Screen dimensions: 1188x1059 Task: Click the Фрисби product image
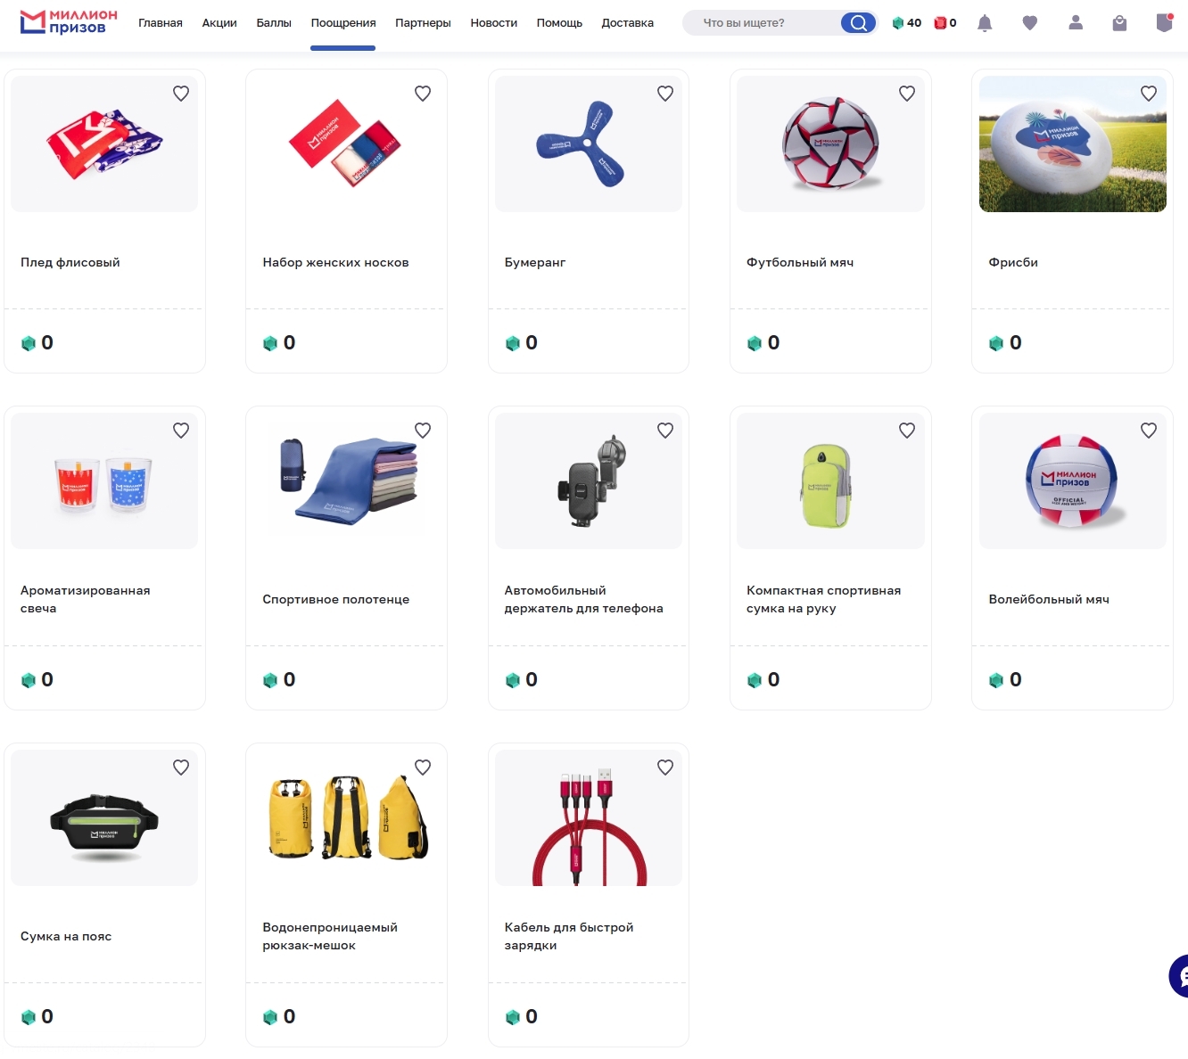(1072, 144)
